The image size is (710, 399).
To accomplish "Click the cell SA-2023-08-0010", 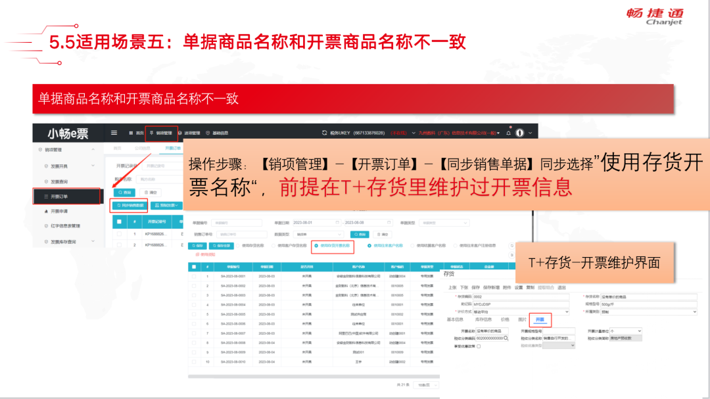I will coord(233,362).
